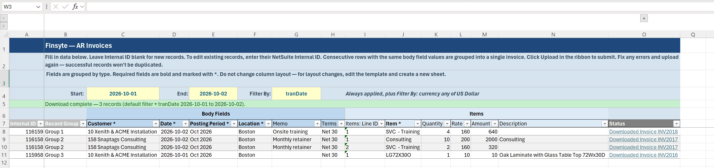714x168 pixels.
Task: Open the Items: Line ID filter dropdown
Action: pos(381,124)
